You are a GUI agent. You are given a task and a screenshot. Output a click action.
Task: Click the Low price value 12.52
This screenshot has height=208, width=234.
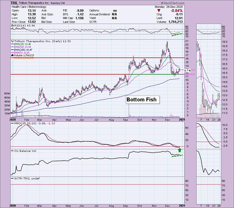[x=32, y=18]
